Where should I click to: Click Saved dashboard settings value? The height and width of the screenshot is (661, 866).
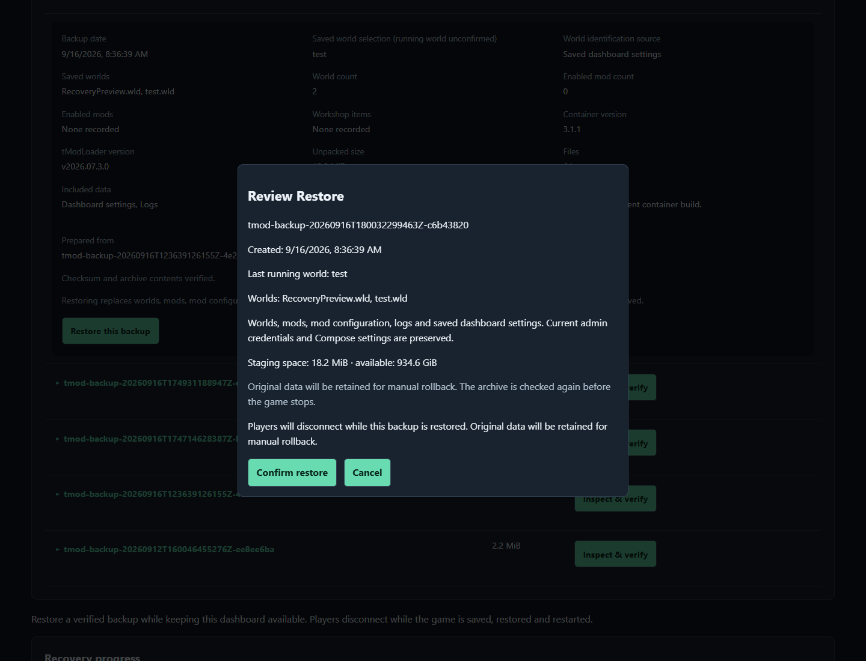(x=612, y=54)
